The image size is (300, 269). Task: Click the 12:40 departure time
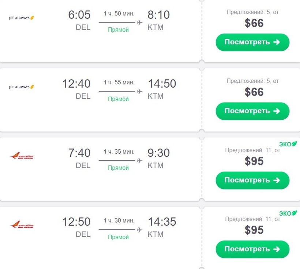pos(76,84)
